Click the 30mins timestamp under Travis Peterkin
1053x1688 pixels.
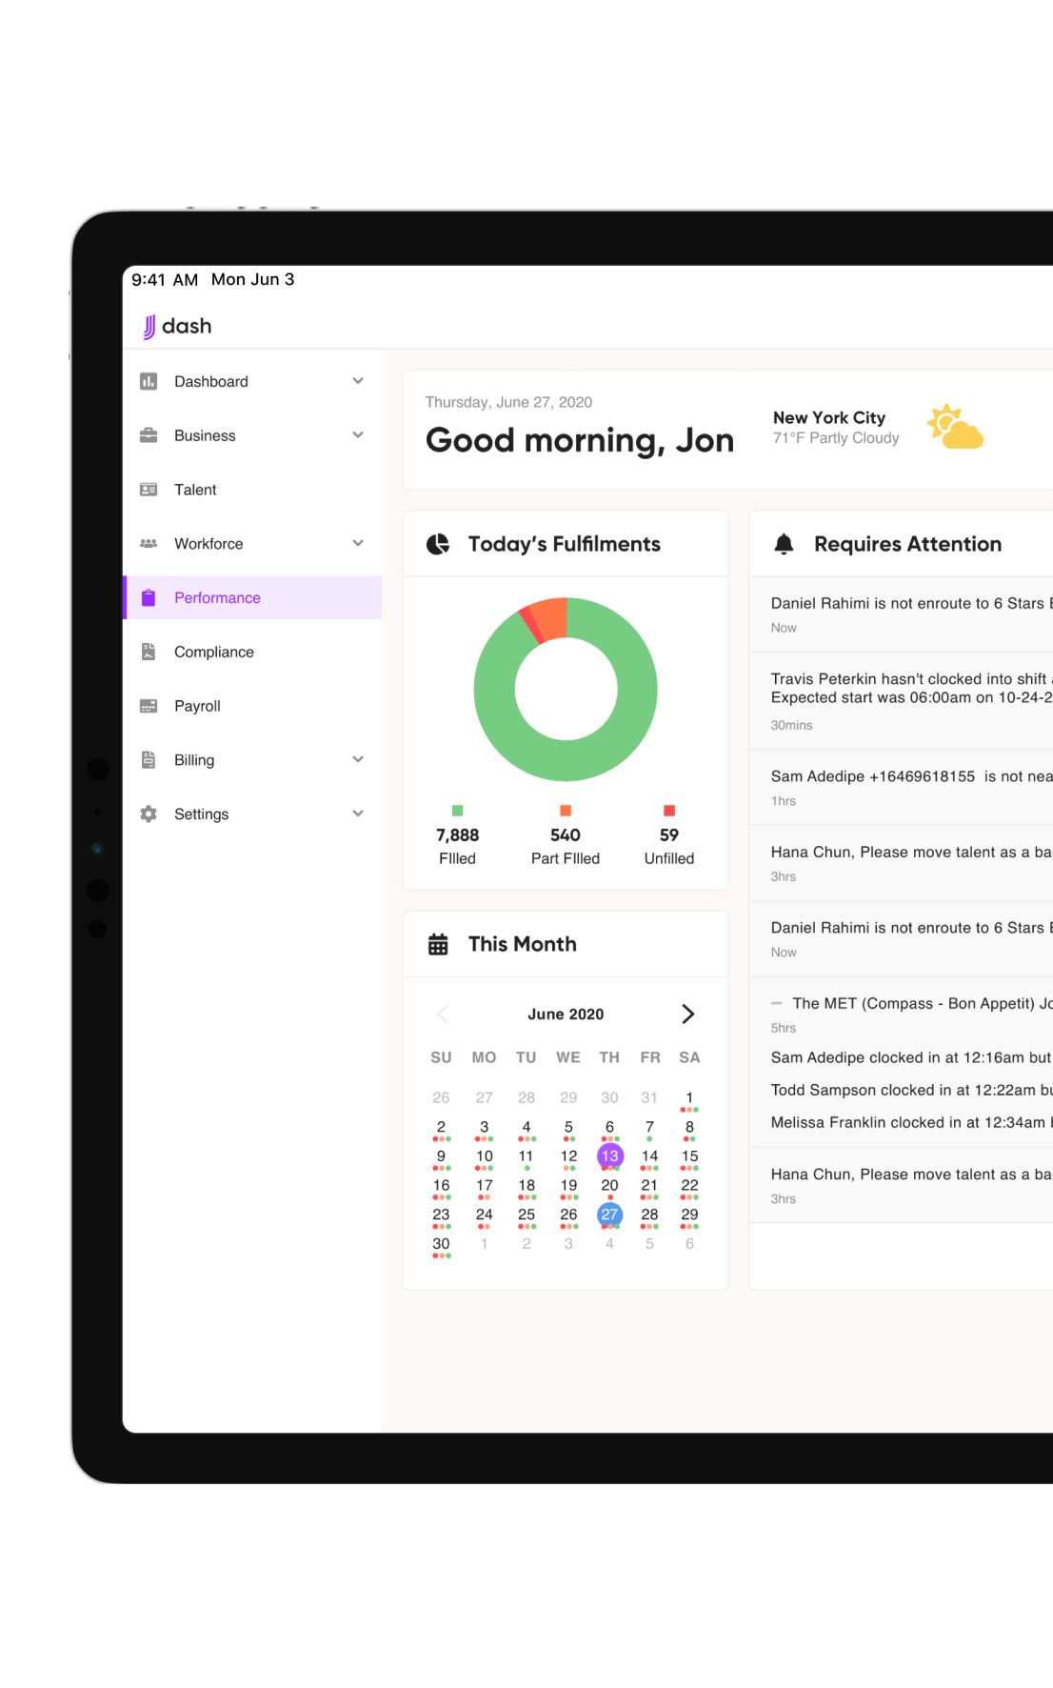pos(791,725)
